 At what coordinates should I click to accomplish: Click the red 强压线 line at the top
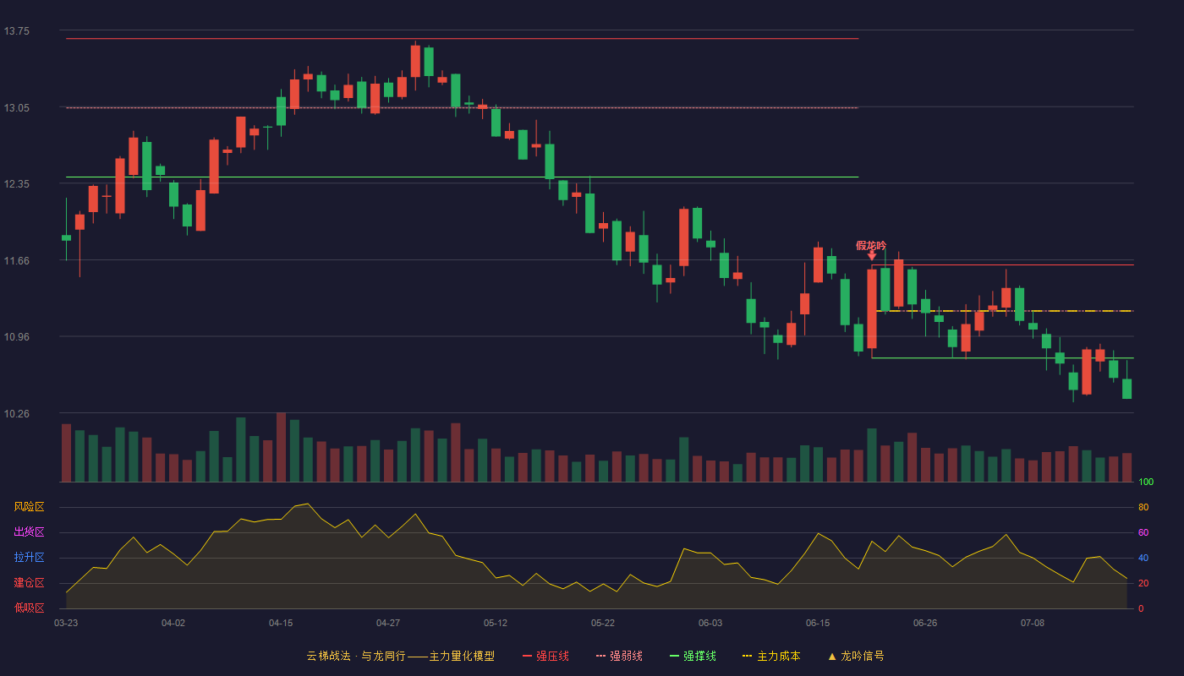462,39
